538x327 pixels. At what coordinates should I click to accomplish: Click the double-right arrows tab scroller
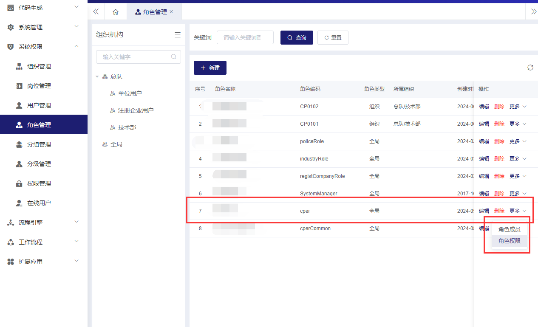[x=534, y=12]
